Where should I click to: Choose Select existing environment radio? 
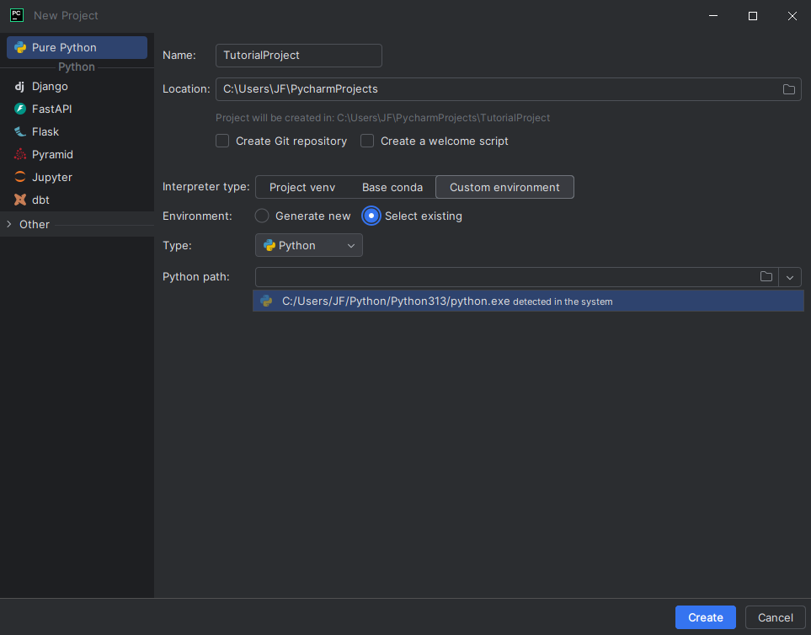(371, 216)
